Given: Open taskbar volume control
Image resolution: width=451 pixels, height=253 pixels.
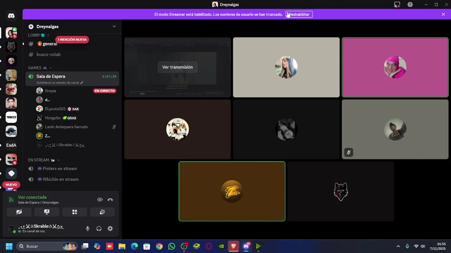Looking at the screenshot, I should pyautogui.click(x=423, y=246).
